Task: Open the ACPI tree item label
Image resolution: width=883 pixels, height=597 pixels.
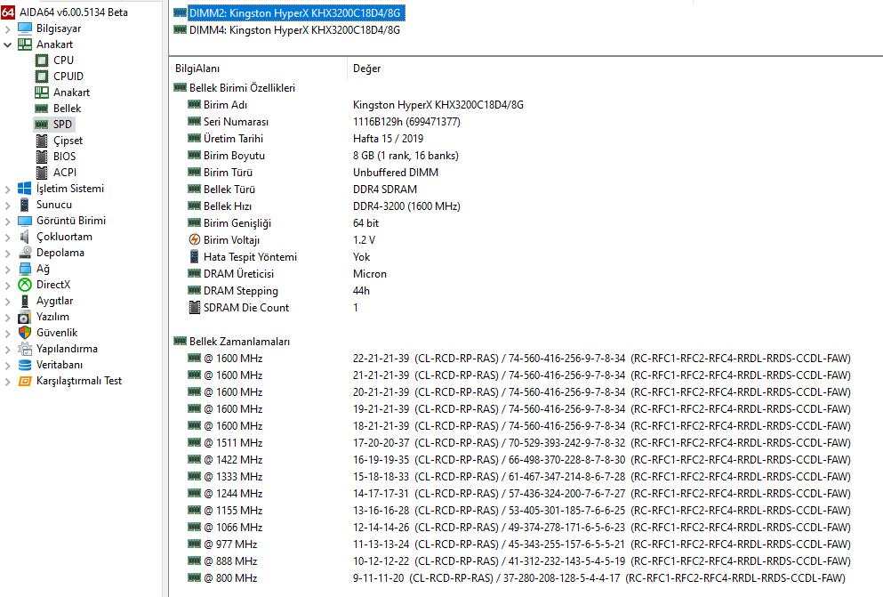Action: (x=65, y=173)
